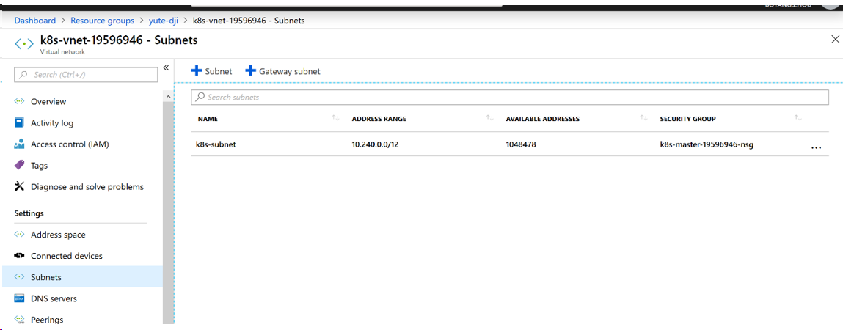Sort by SECURITY GROUP column arrows
843x330 pixels.
coord(798,118)
